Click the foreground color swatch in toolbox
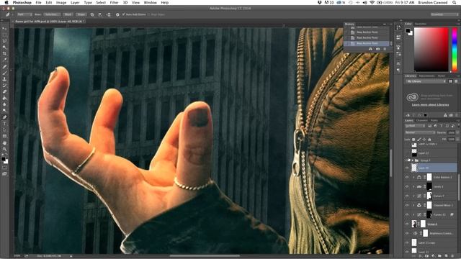Viewport: 461px width, 259px height. click(x=3, y=159)
